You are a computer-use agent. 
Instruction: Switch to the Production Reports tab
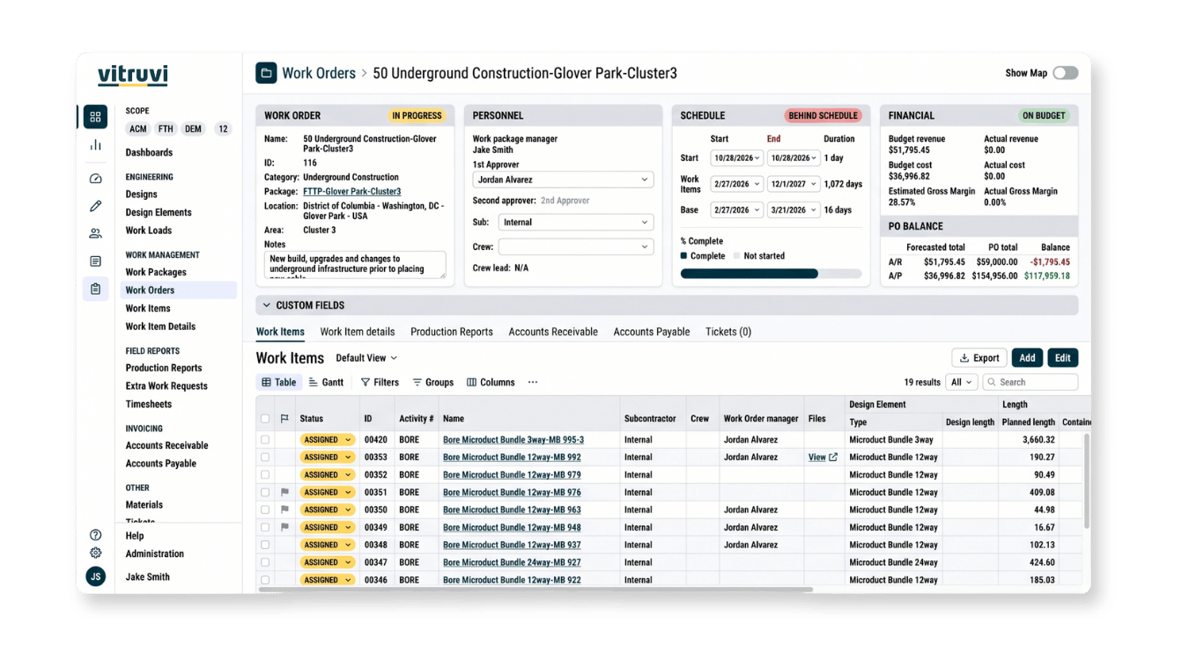452,332
